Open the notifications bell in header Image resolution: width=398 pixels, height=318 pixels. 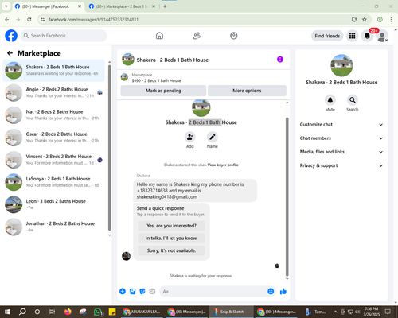[x=367, y=36]
